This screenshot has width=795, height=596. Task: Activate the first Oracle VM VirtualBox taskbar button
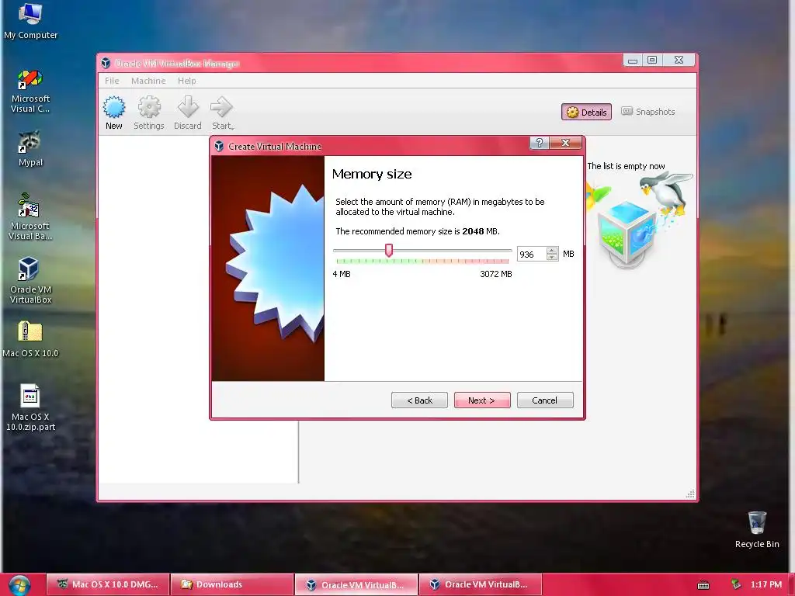point(356,584)
